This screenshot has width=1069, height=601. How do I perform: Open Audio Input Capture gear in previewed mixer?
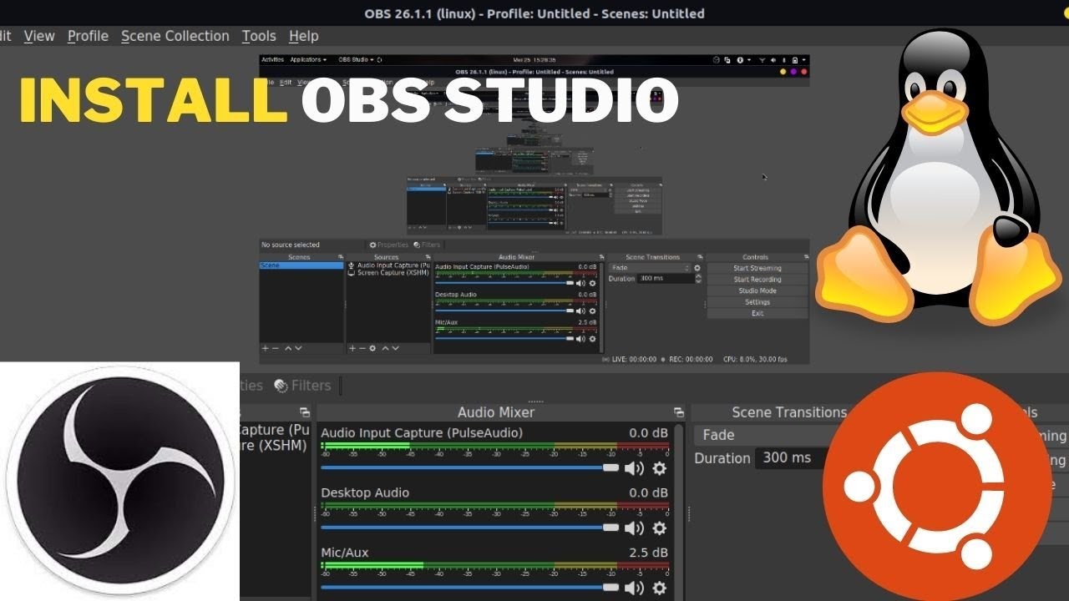click(592, 283)
